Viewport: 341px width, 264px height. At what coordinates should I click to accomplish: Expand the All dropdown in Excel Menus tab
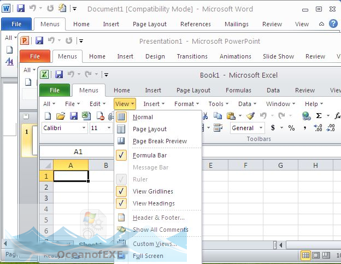tap(49, 104)
